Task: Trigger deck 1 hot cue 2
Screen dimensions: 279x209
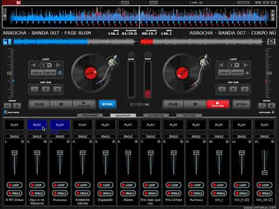Action: [46, 89]
